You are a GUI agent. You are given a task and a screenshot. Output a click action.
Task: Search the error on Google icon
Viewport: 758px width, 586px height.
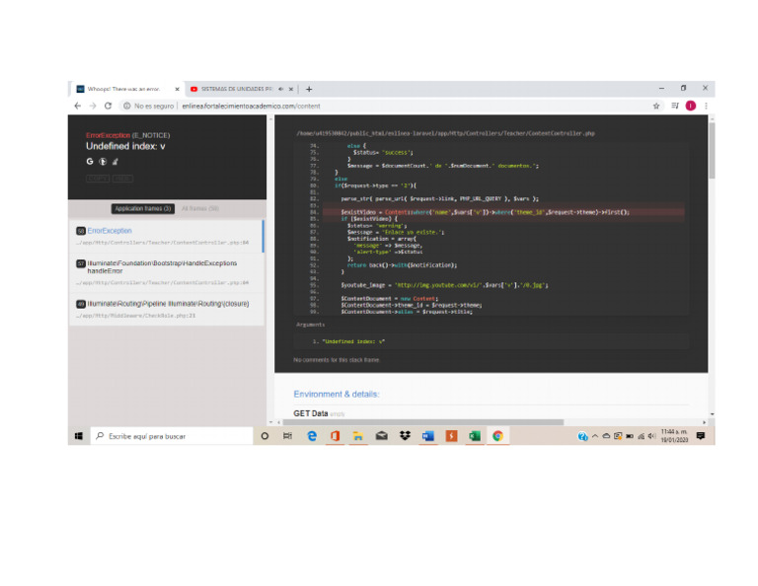click(x=90, y=160)
